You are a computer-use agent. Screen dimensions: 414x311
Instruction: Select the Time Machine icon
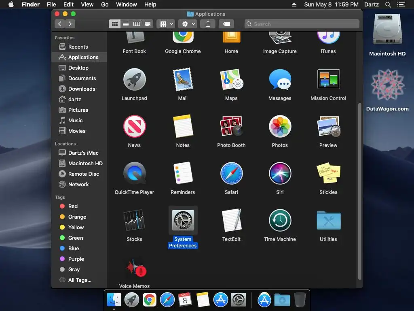[280, 220]
